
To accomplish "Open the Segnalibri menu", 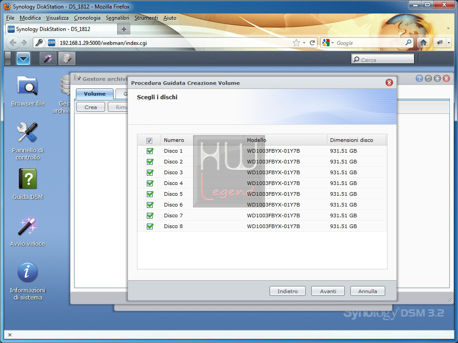I will (118, 18).
